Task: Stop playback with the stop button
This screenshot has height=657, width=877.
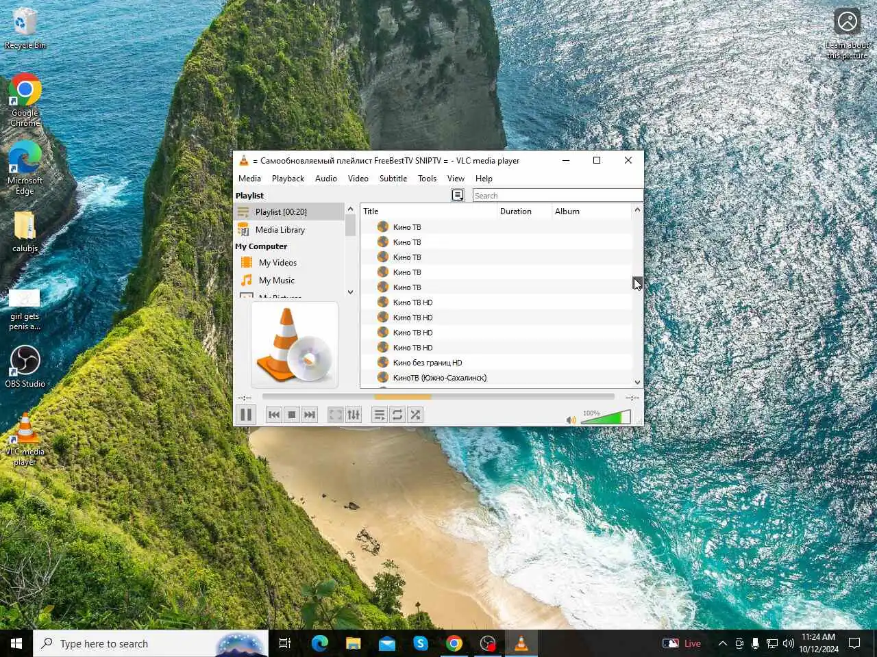Action: (292, 415)
